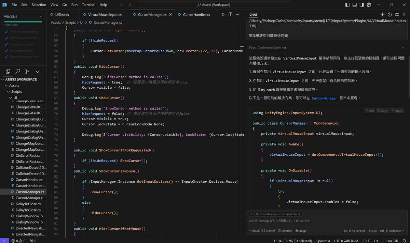Close the Welcome onboarding panel
This screenshot has width=410, height=243.
[40, 16]
